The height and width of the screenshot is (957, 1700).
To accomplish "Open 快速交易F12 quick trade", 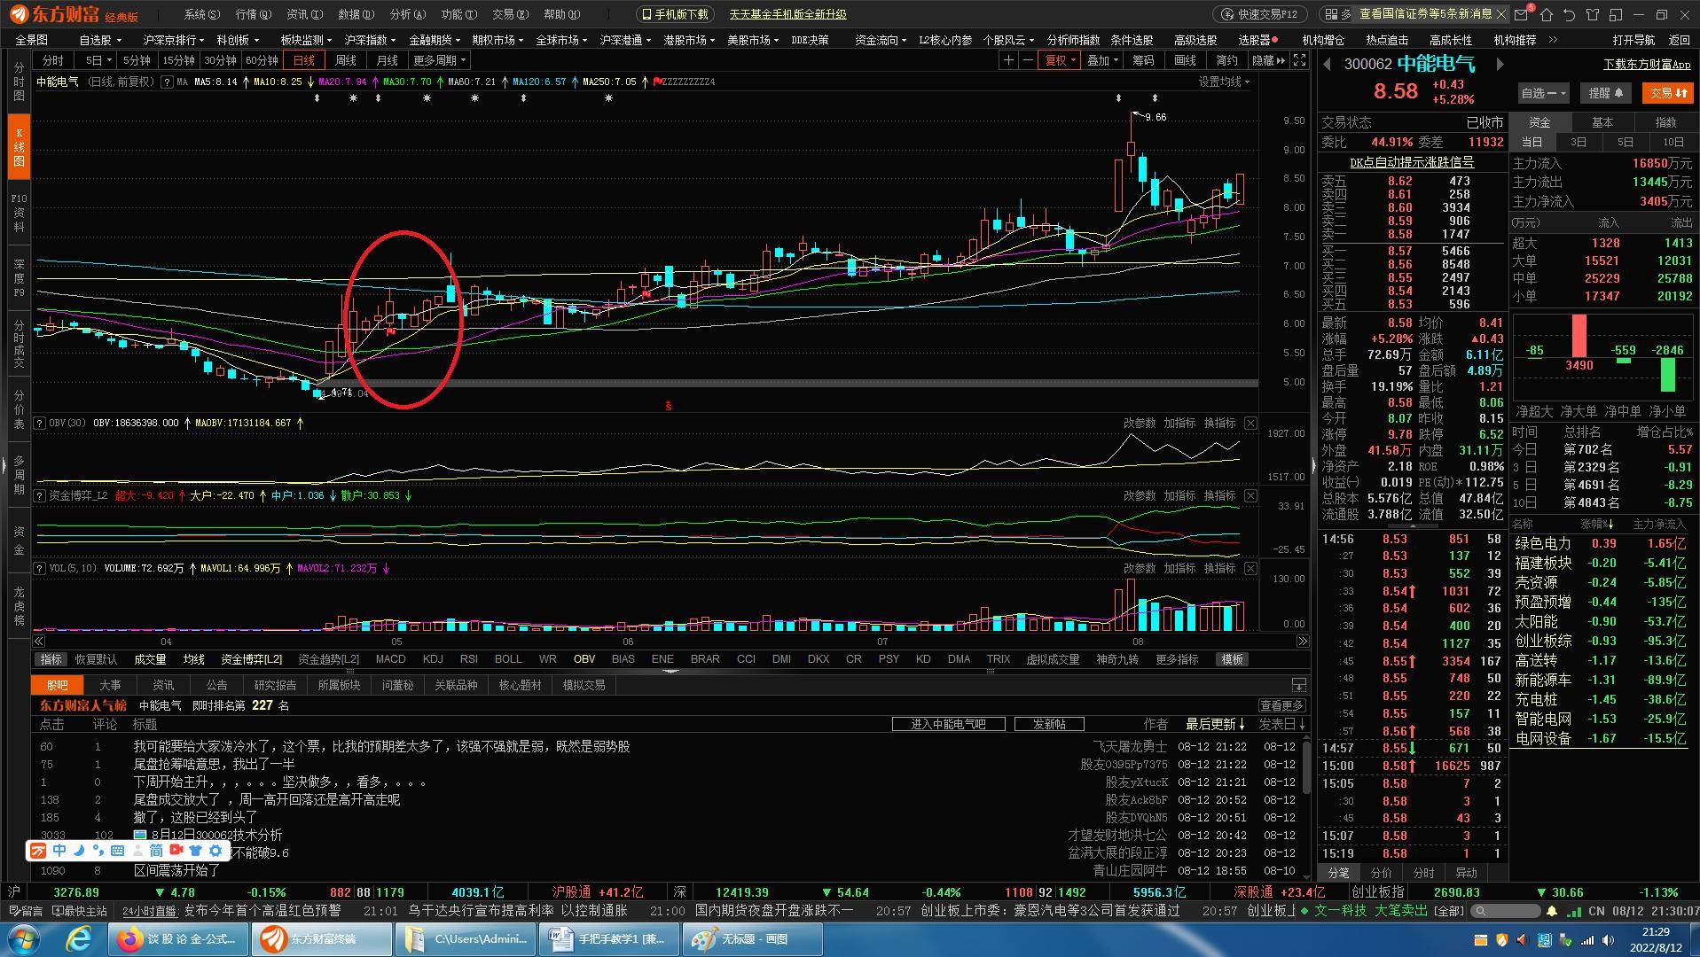I will [1259, 14].
